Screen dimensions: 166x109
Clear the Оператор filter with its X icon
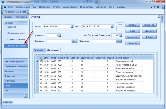(x=76, y=41)
